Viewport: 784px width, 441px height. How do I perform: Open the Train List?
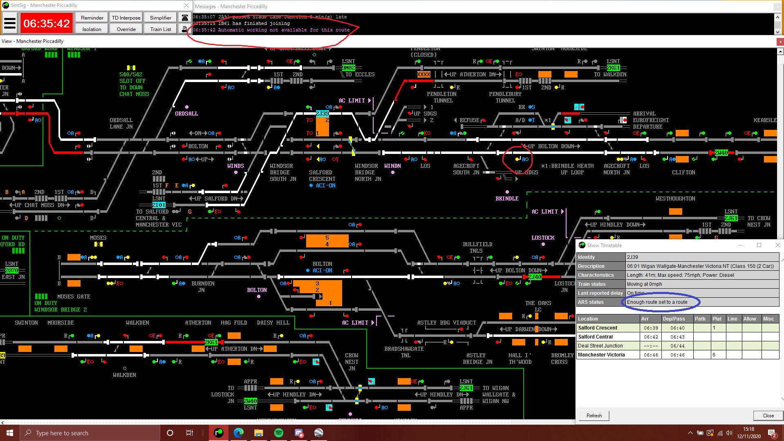(x=161, y=29)
